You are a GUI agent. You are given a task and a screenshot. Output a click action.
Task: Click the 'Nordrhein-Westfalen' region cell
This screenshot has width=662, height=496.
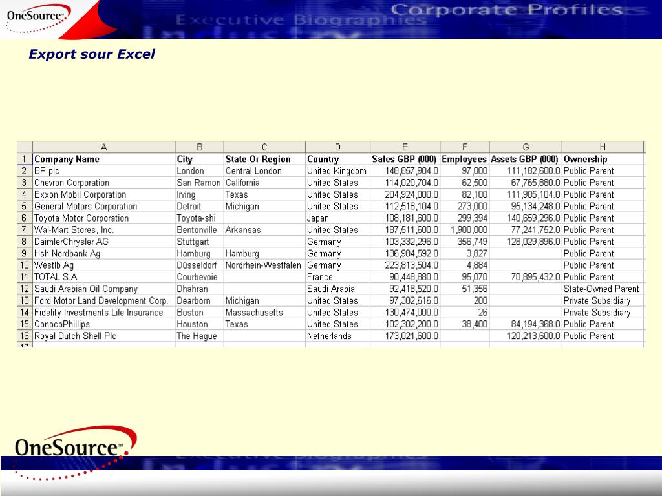(264, 265)
